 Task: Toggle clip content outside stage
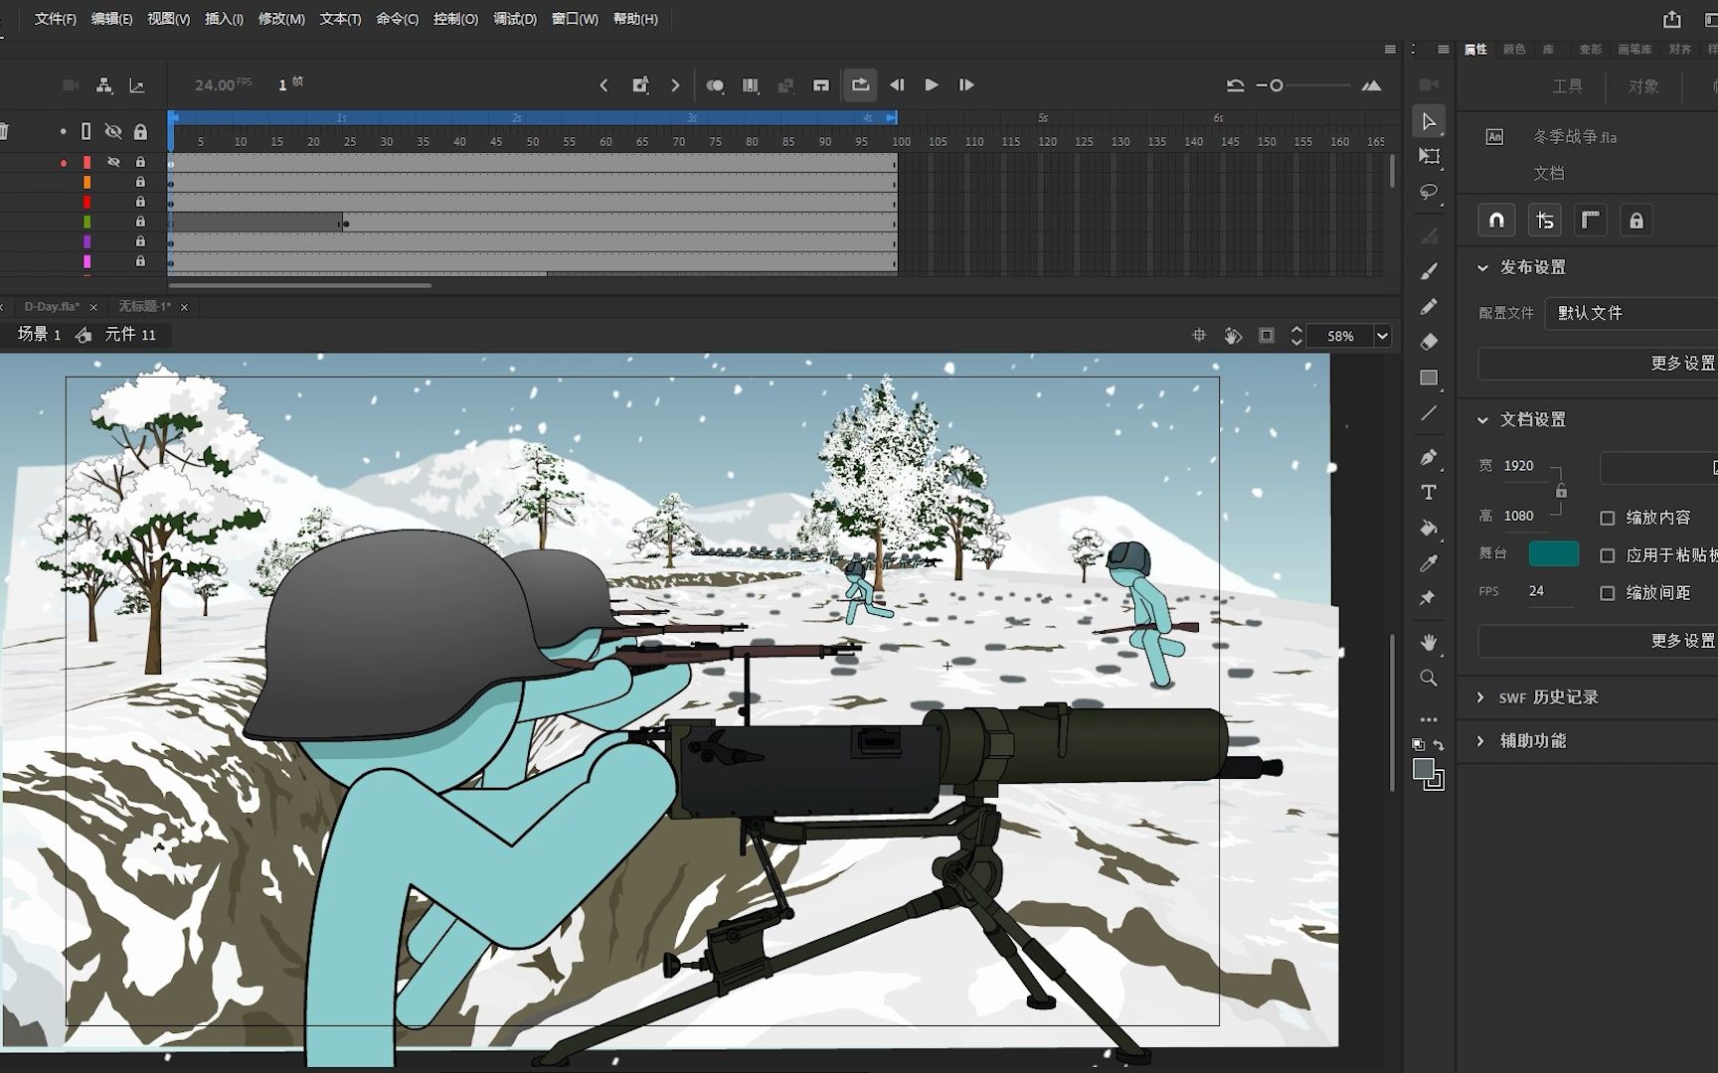(1266, 336)
